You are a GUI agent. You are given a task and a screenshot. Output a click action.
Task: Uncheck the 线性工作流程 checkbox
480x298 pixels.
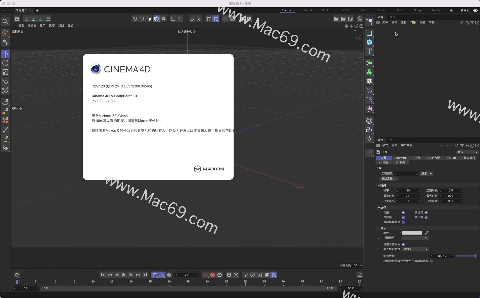pyautogui.click(x=403, y=244)
